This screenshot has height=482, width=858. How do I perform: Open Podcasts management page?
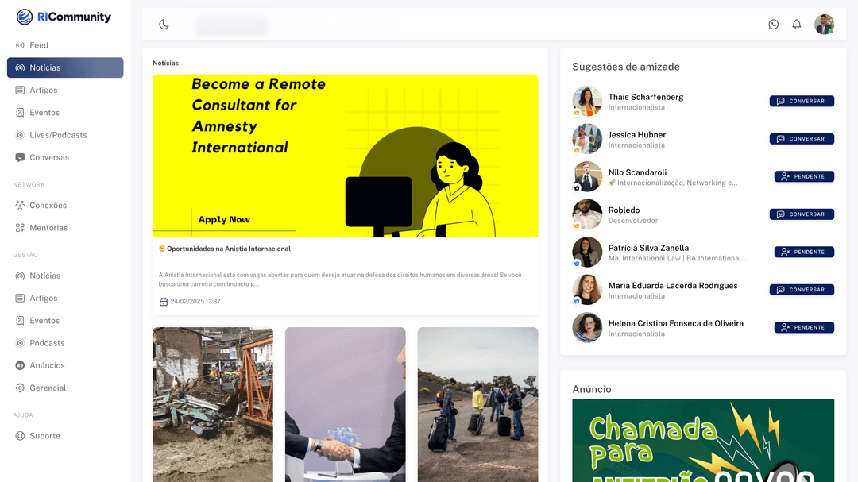[x=65, y=343]
